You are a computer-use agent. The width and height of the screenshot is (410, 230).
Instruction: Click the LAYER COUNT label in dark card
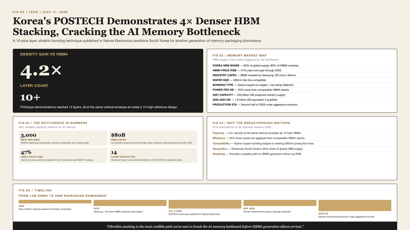coord(34,86)
